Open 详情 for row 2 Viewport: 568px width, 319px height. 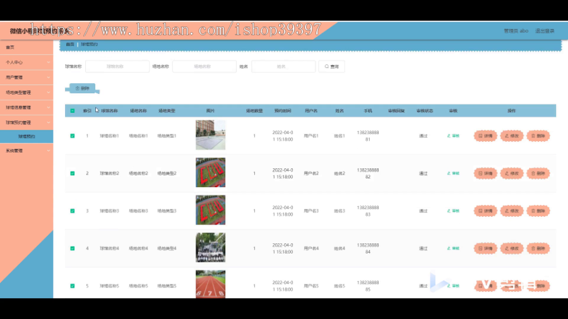[485, 173]
